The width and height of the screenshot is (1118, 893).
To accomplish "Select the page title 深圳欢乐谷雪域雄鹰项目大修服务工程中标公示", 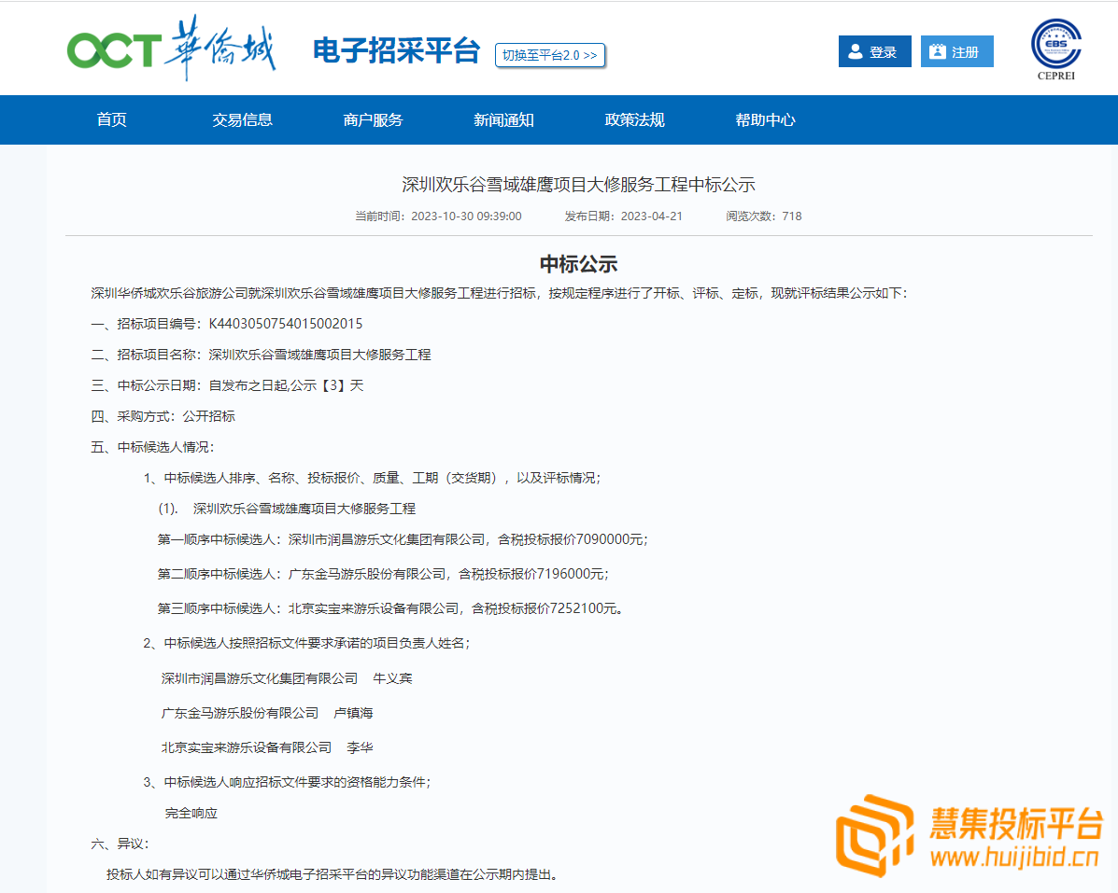I will [578, 185].
